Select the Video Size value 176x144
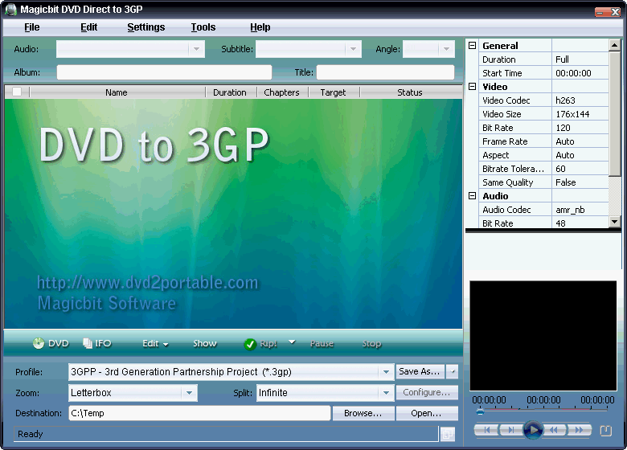Viewport: 627px width, 450px height. coord(580,114)
